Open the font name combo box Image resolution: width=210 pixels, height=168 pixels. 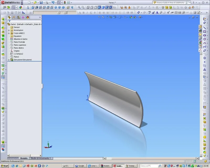pyautogui.click(x=47, y=12)
